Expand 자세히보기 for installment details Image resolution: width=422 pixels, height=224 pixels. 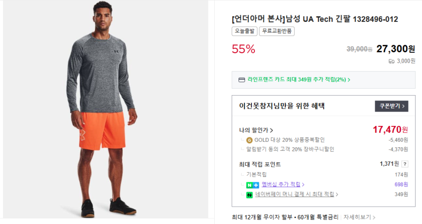coord(359,218)
